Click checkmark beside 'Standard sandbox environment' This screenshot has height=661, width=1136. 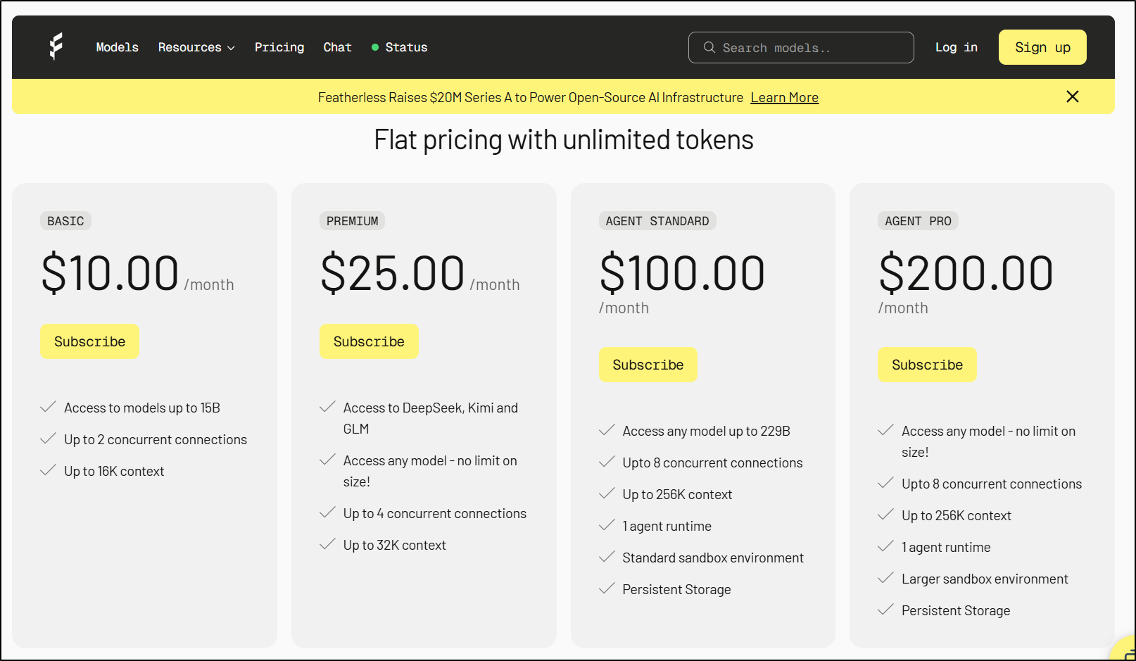pyautogui.click(x=607, y=557)
